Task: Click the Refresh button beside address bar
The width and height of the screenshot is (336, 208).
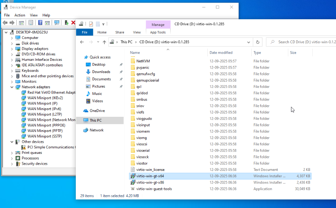Action: click(x=258, y=42)
